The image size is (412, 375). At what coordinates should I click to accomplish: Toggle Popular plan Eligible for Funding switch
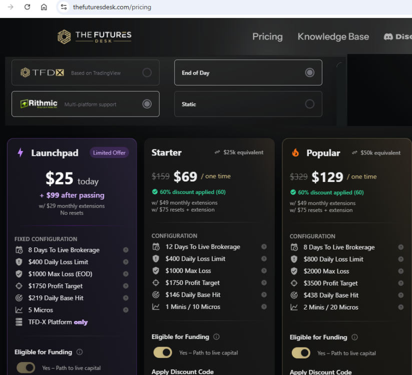pyautogui.click(x=301, y=353)
